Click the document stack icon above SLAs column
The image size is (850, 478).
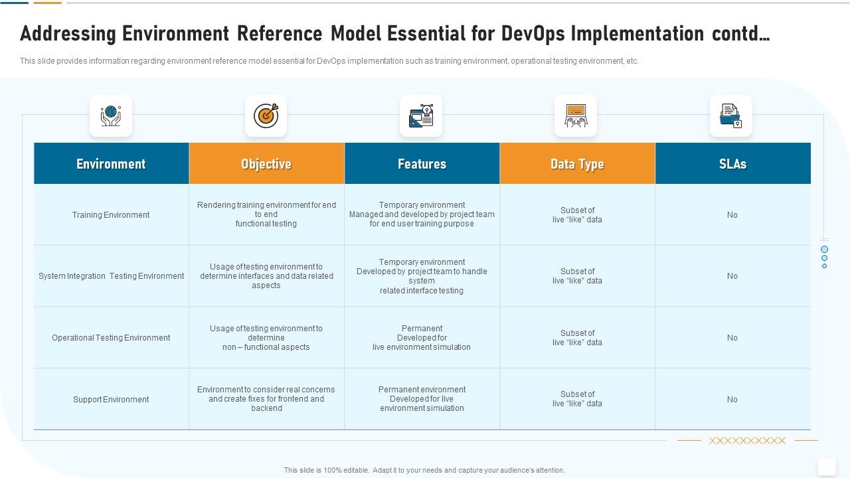(x=732, y=115)
